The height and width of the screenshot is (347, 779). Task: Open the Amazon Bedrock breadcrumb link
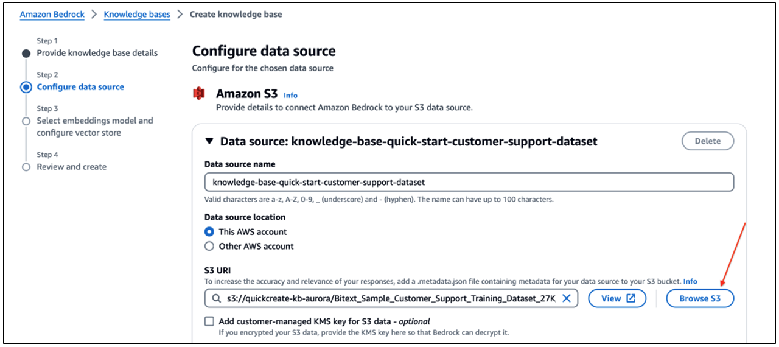coord(52,14)
